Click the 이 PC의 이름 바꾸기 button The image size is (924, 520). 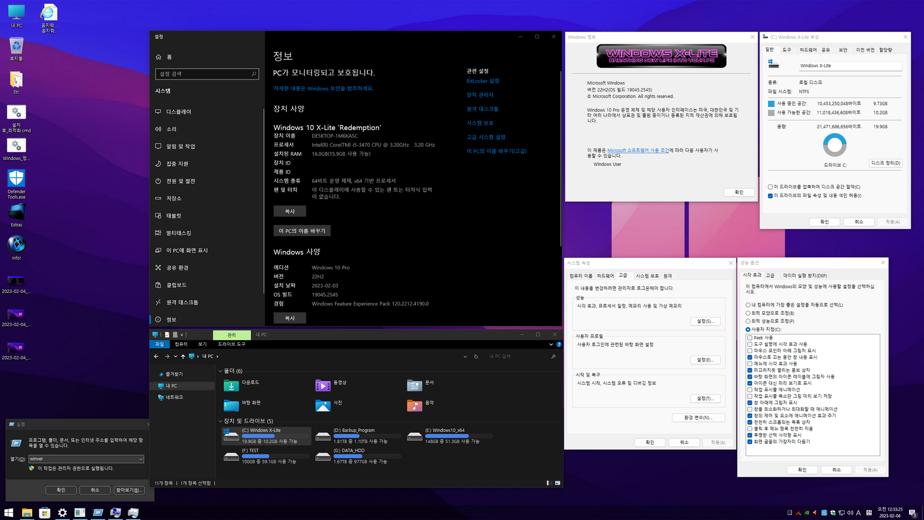point(302,231)
